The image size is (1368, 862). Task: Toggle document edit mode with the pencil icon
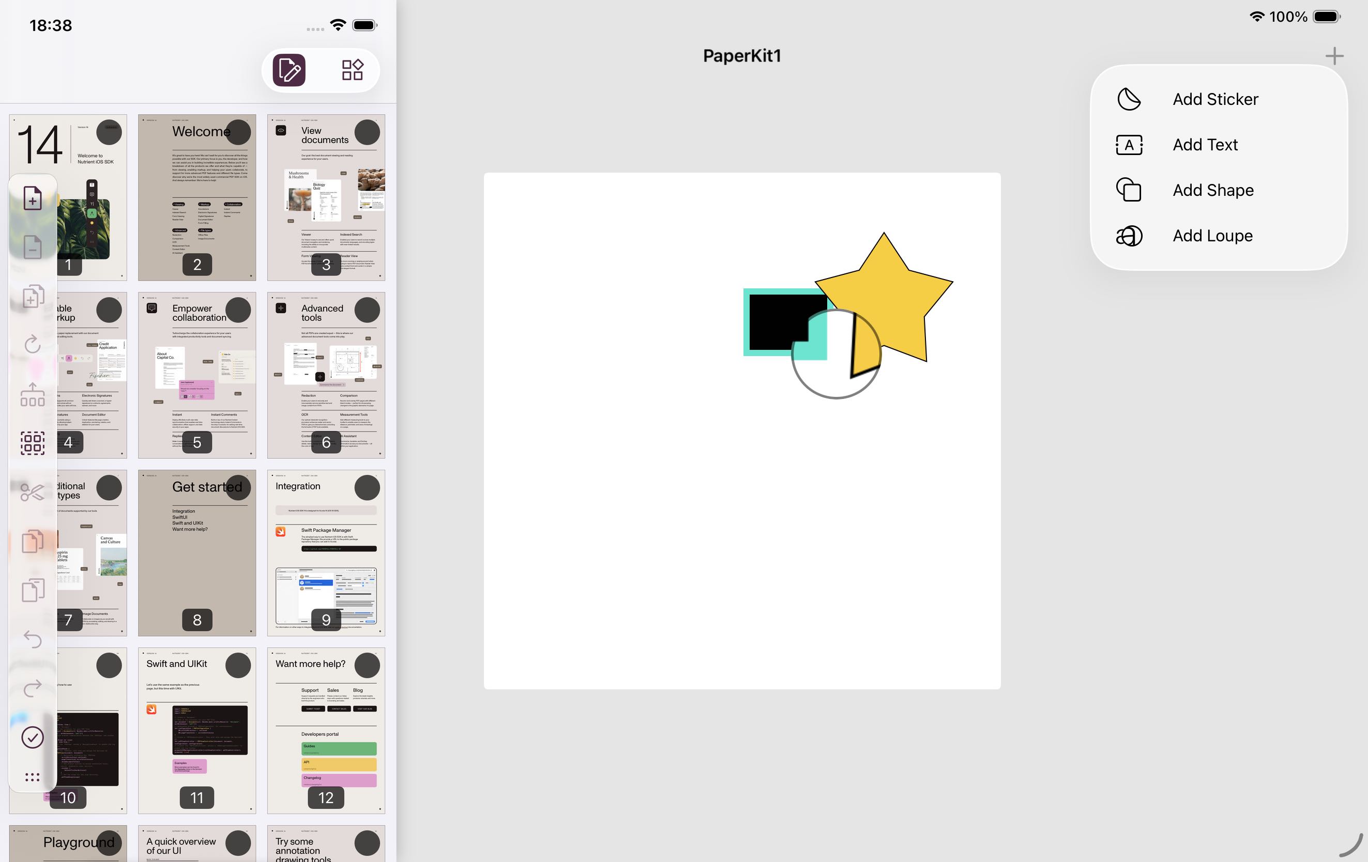(288, 70)
